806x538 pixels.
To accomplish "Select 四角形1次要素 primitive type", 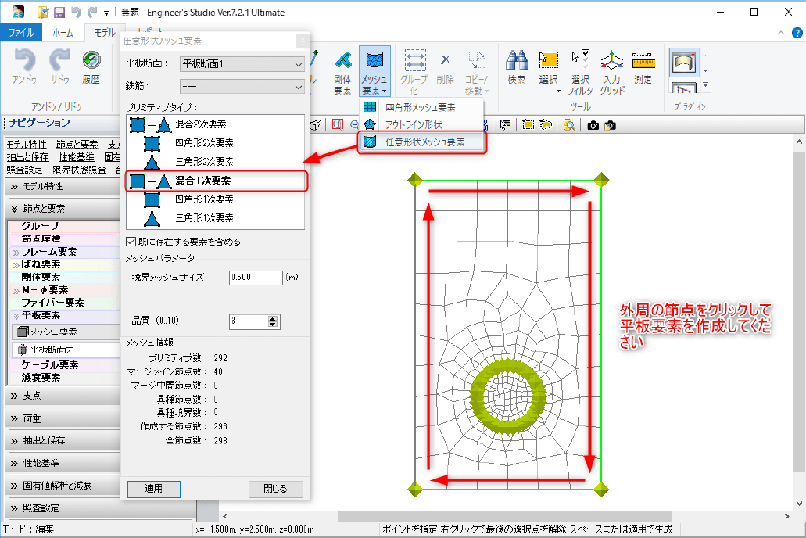I will tap(216, 199).
